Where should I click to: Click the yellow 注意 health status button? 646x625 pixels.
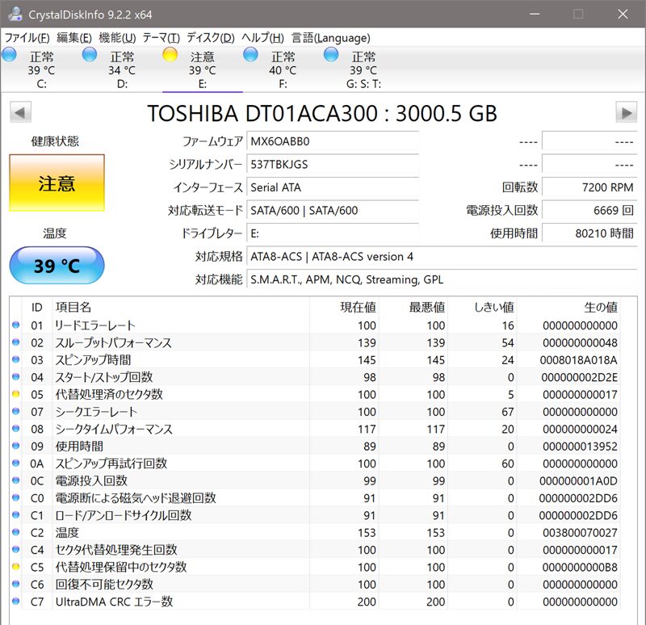pos(57,183)
